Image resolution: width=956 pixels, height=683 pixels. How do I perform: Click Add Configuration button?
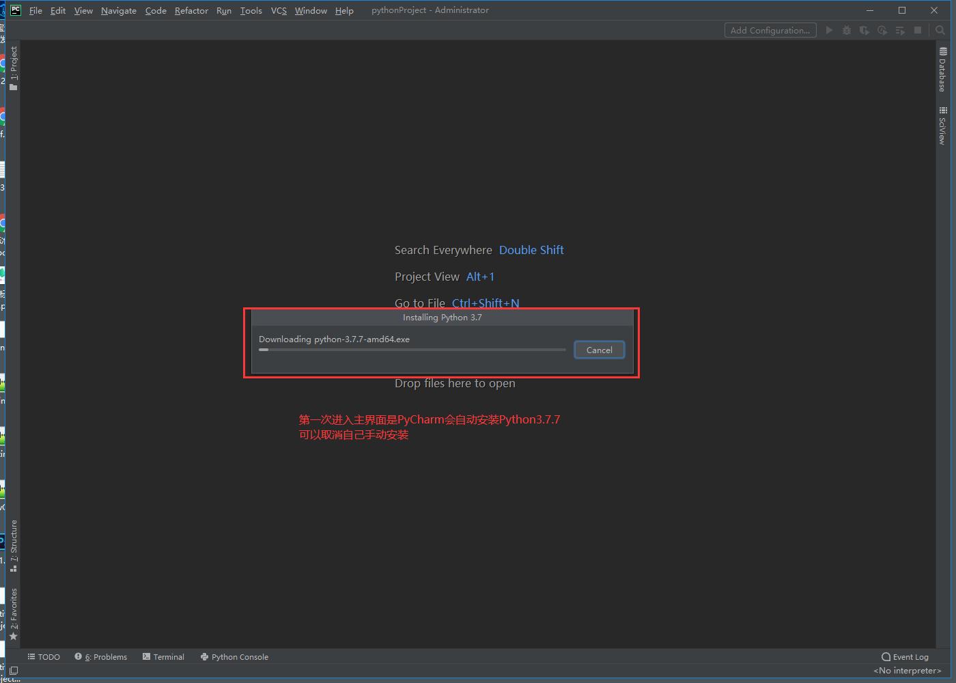pos(770,30)
